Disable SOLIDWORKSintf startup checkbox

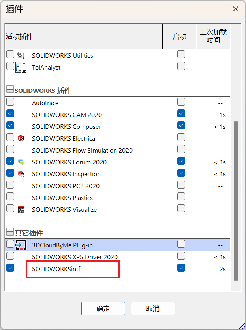tap(181, 268)
